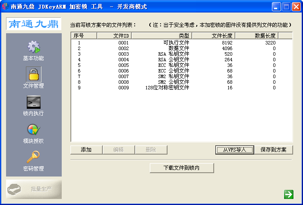The width and height of the screenshot is (303, 205).
Task: Click the 添加 button
Action: point(86,150)
